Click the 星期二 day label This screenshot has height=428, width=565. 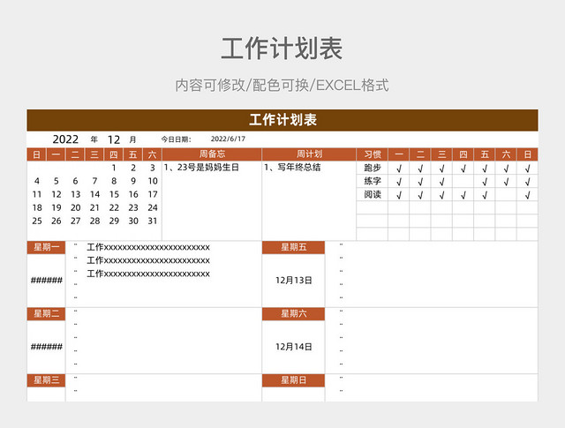coord(46,314)
